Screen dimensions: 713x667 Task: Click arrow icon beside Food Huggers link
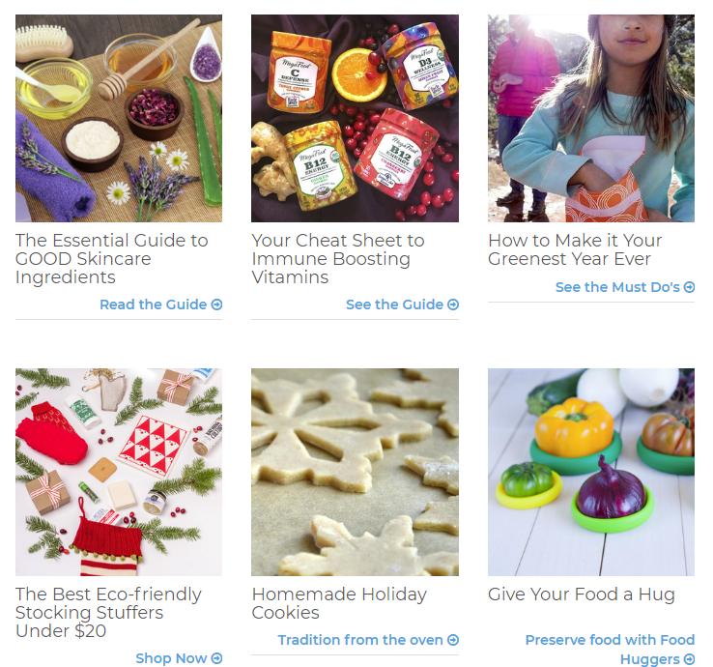click(690, 659)
